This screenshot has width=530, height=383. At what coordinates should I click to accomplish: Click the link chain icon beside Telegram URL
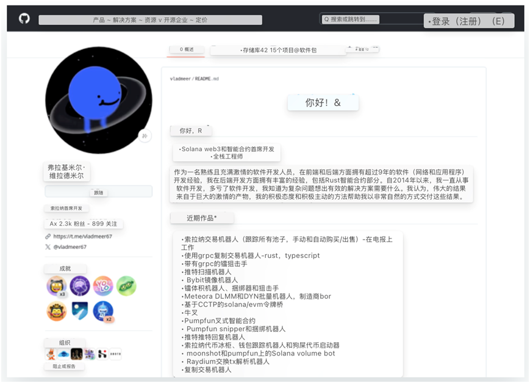click(x=48, y=236)
